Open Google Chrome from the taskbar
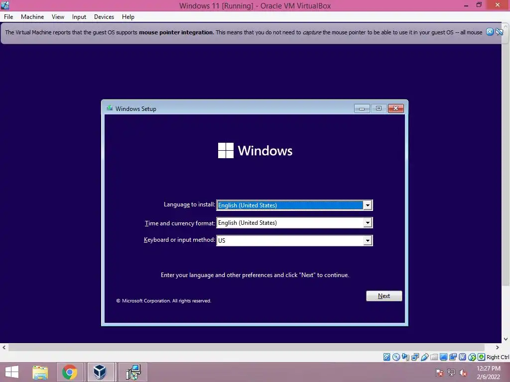The image size is (510, 382). 70,372
